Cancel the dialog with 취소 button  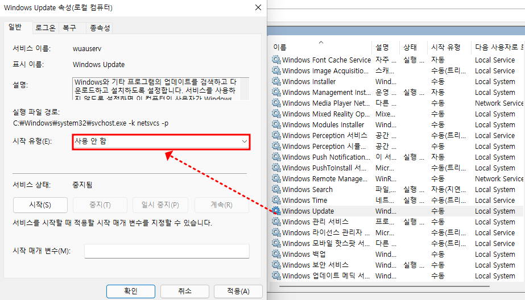[185, 291]
